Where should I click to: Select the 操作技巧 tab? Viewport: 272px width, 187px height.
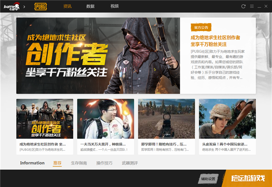[x=105, y=163]
